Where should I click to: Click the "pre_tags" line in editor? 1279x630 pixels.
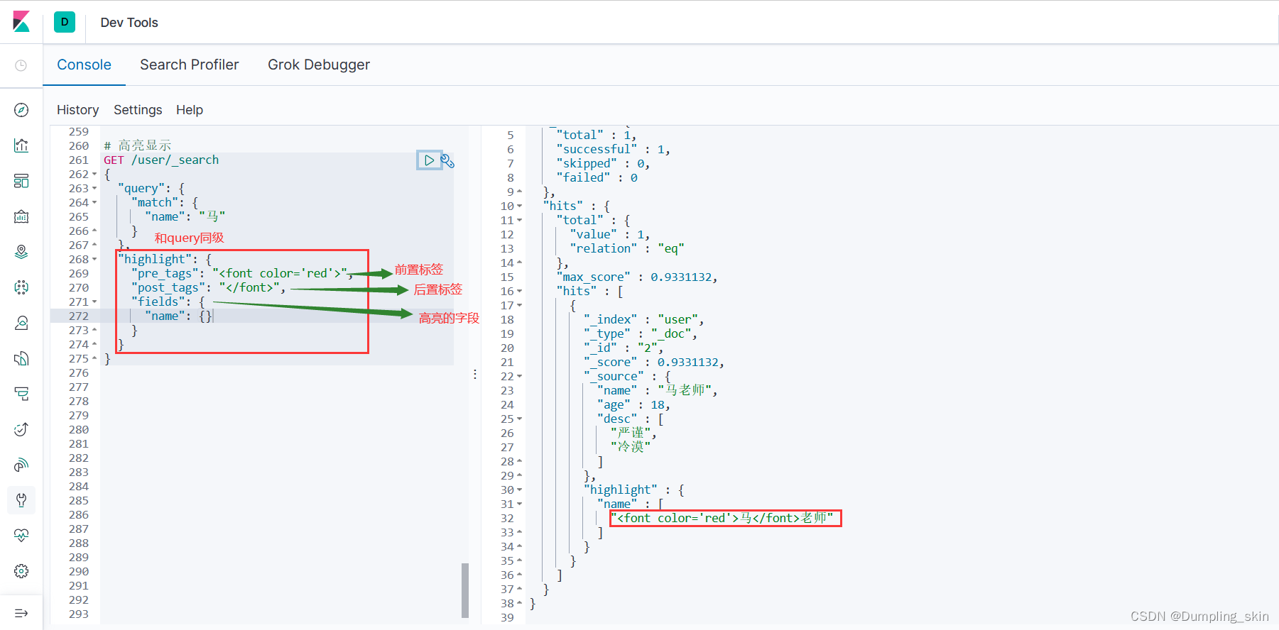coord(241,274)
